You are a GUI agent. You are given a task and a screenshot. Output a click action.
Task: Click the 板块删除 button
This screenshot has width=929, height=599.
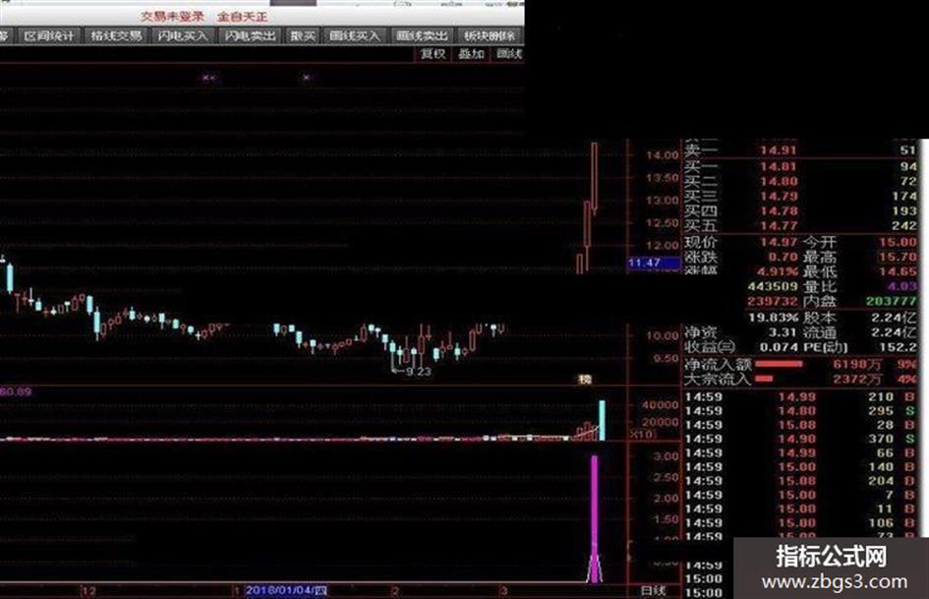(489, 35)
